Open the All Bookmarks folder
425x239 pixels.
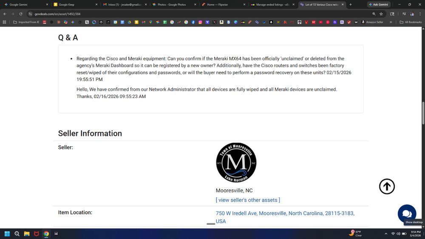[411, 22]
